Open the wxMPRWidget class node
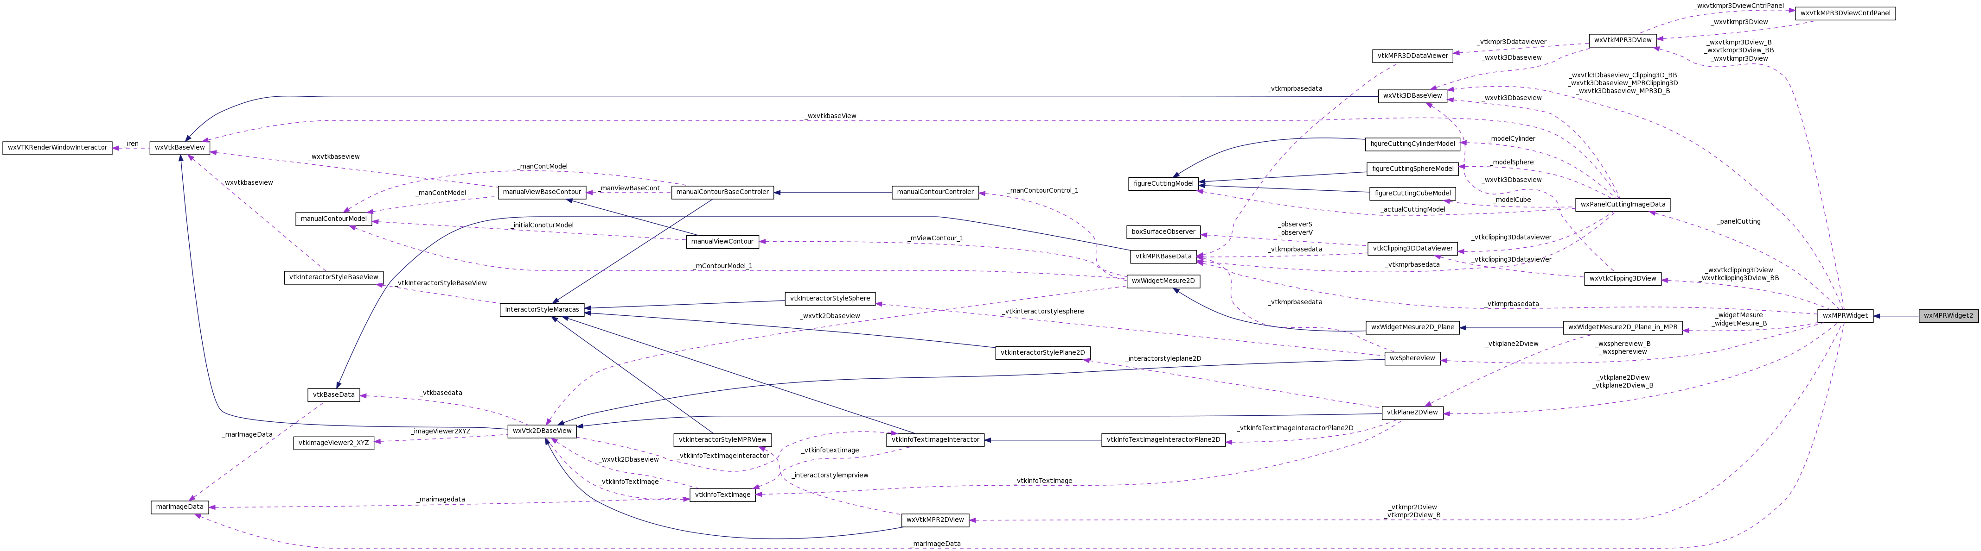The image size is (1981, 551). 1845,315
